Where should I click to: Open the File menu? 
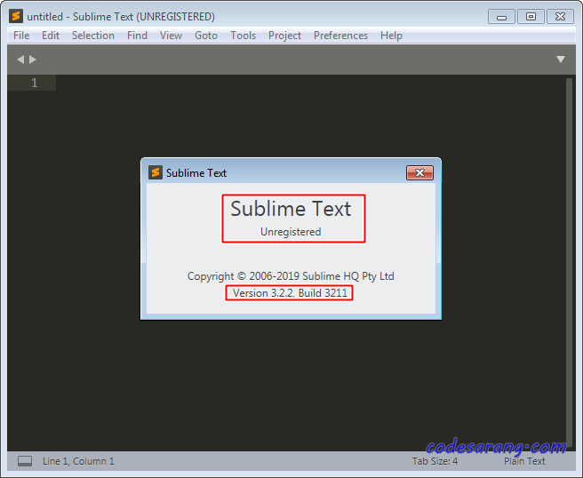click(21, 36)
